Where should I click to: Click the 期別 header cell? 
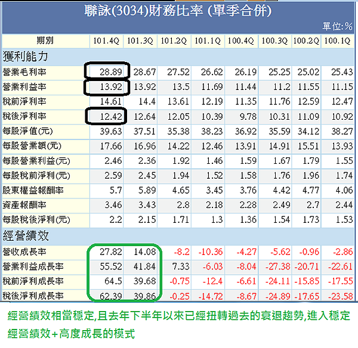click(x=45, y=41)
